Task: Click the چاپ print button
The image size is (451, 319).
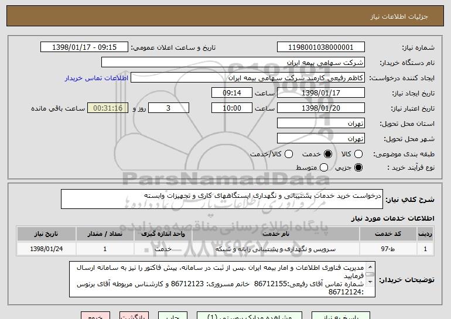Action: pyautogui.click(x=173, y=315)
